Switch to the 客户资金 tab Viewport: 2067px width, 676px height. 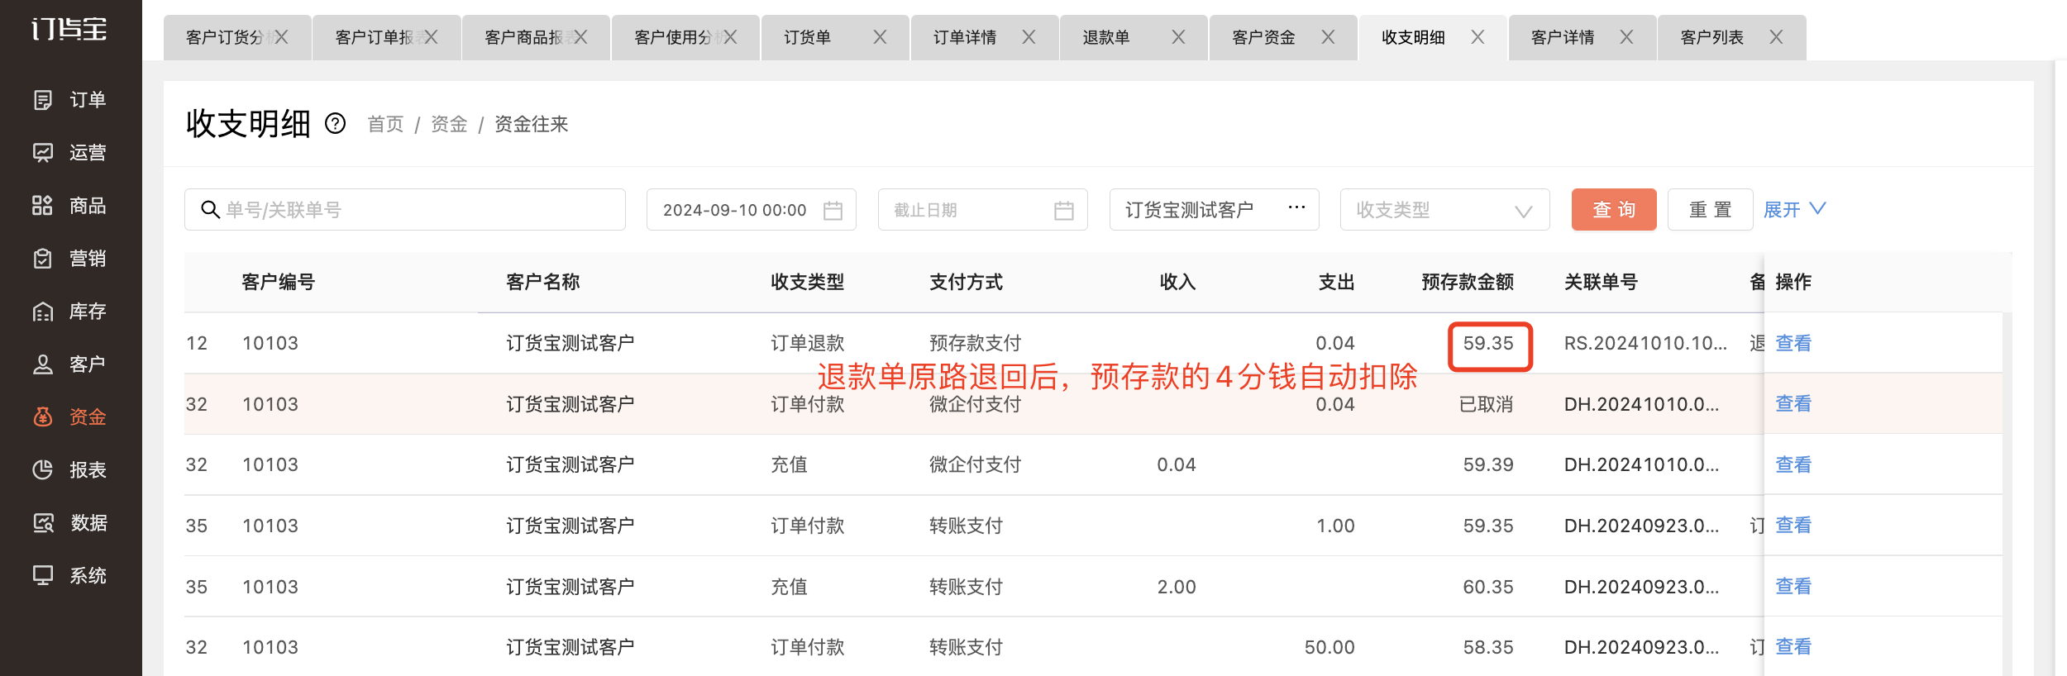(x=1263, y=38)
